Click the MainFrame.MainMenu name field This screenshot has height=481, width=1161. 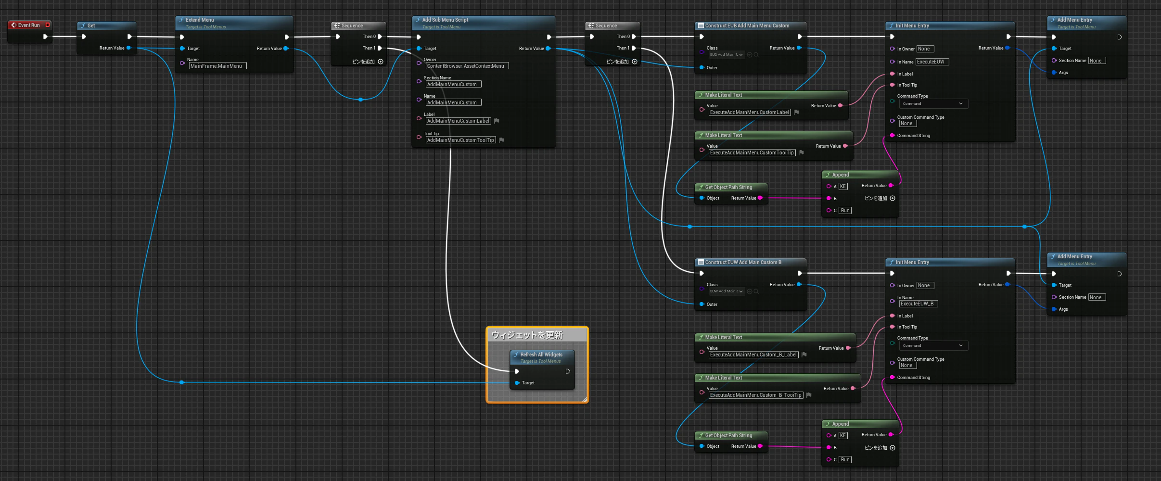point(217,66)
